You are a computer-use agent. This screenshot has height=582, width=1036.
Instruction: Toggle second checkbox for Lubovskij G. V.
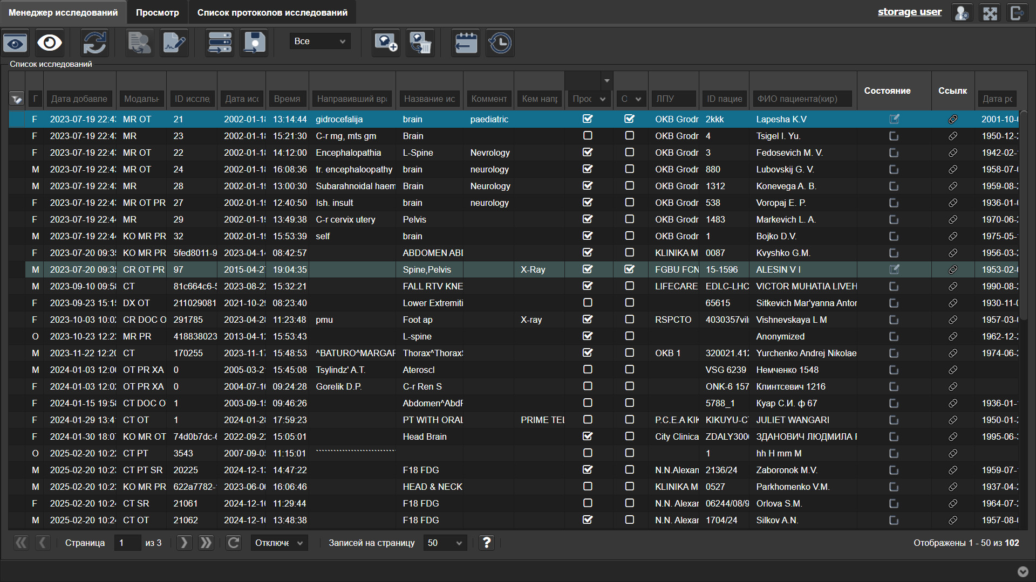click(629, 169)
